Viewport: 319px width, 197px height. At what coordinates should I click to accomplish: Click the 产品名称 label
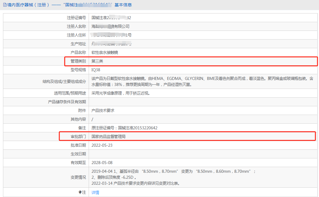[x=78, y=52]
